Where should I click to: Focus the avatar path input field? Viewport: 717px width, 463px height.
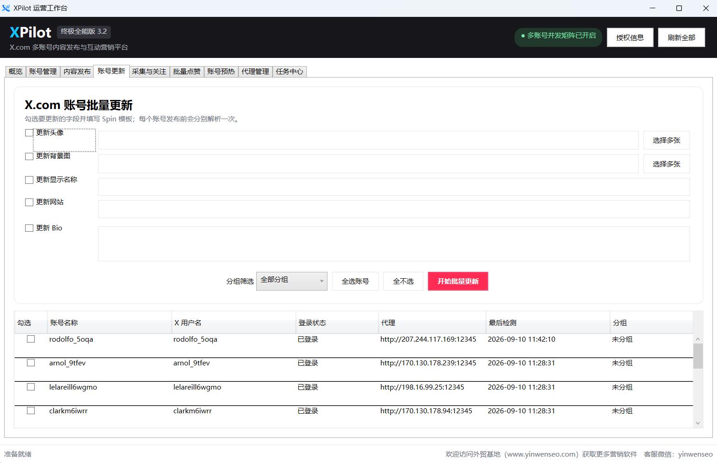pos(368,140)
